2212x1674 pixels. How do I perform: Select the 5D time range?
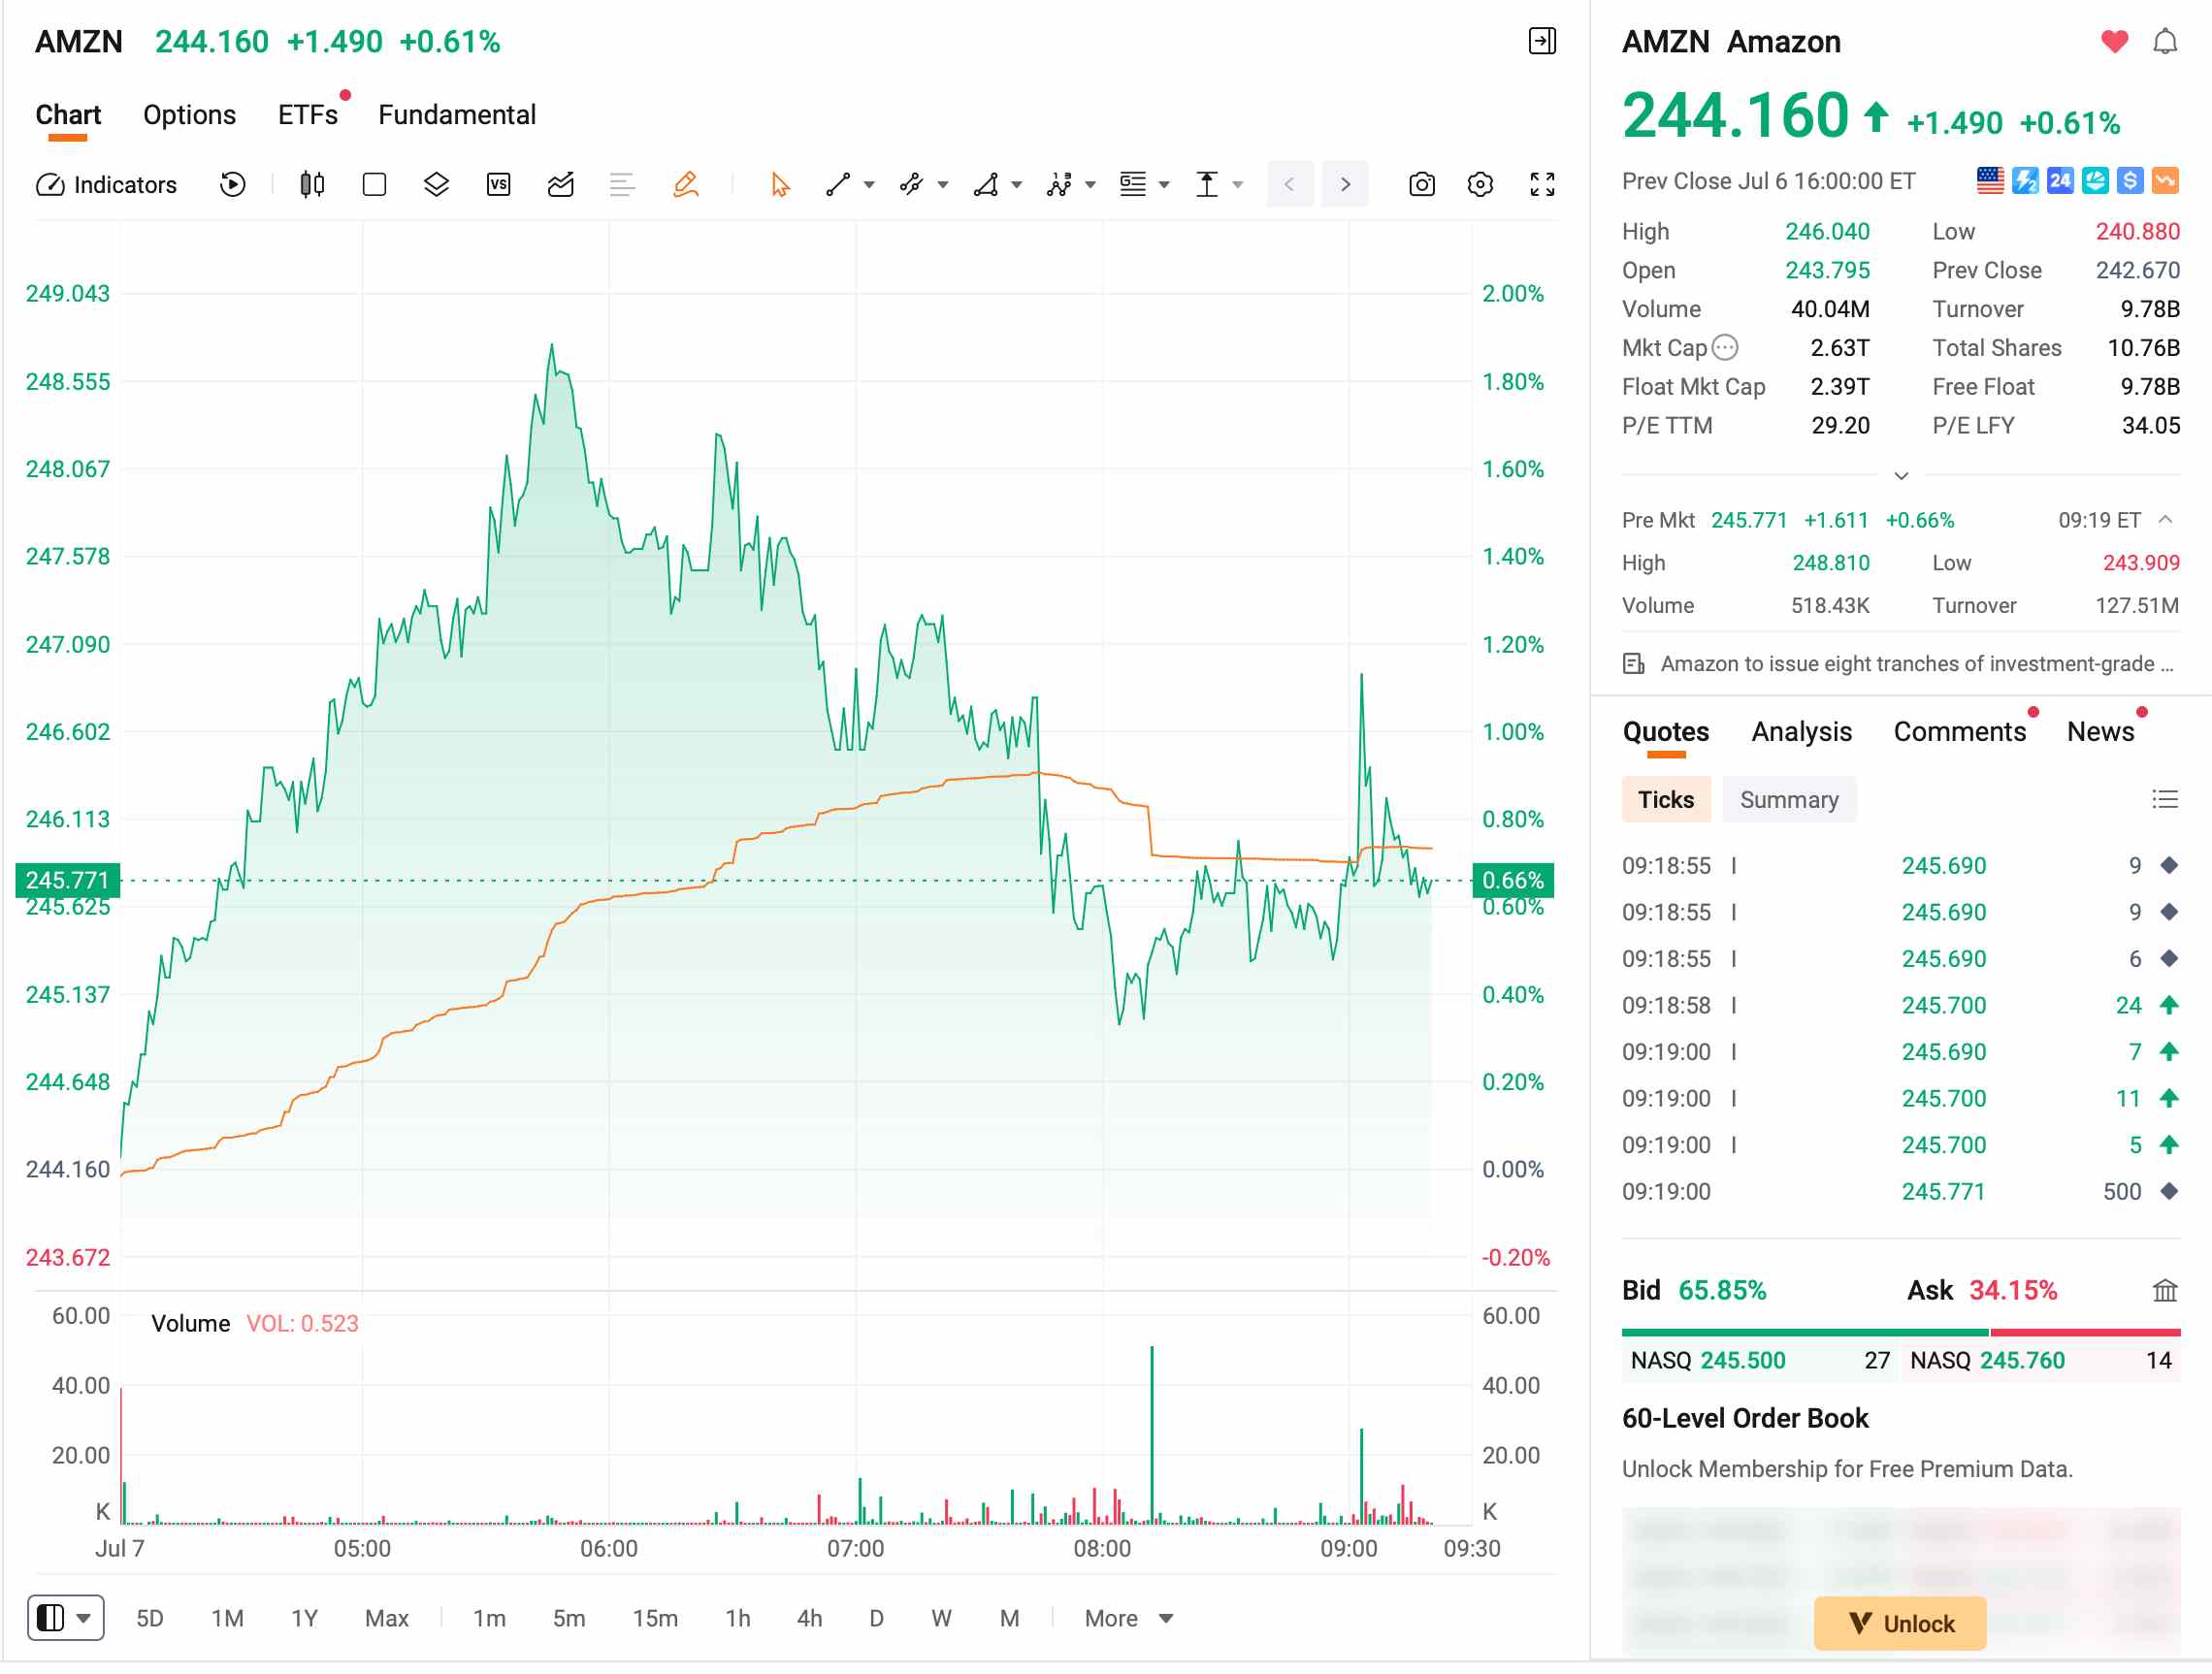(149, 1618)
